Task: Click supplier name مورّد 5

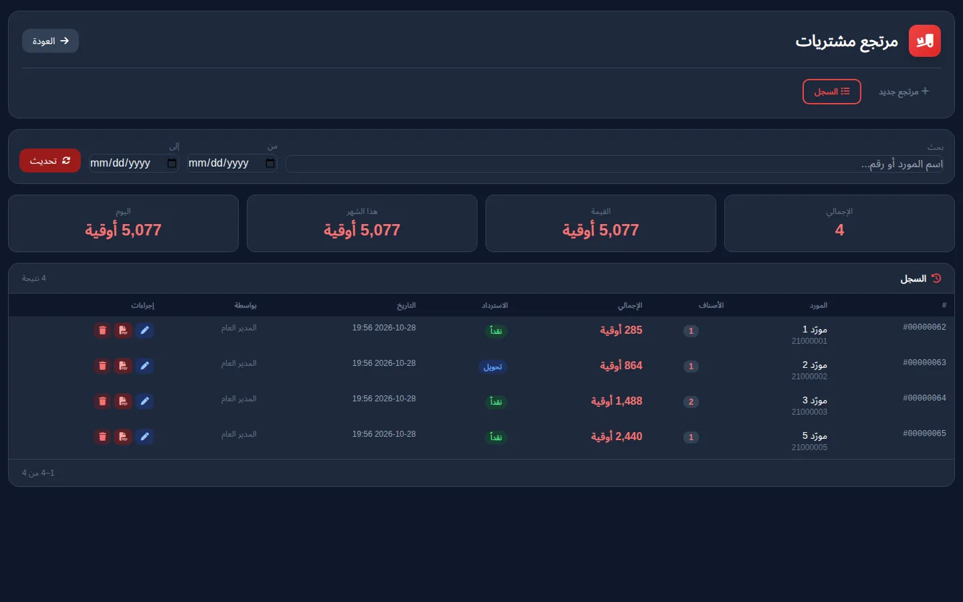Action: pyautogui.click(x=815, y=435)
